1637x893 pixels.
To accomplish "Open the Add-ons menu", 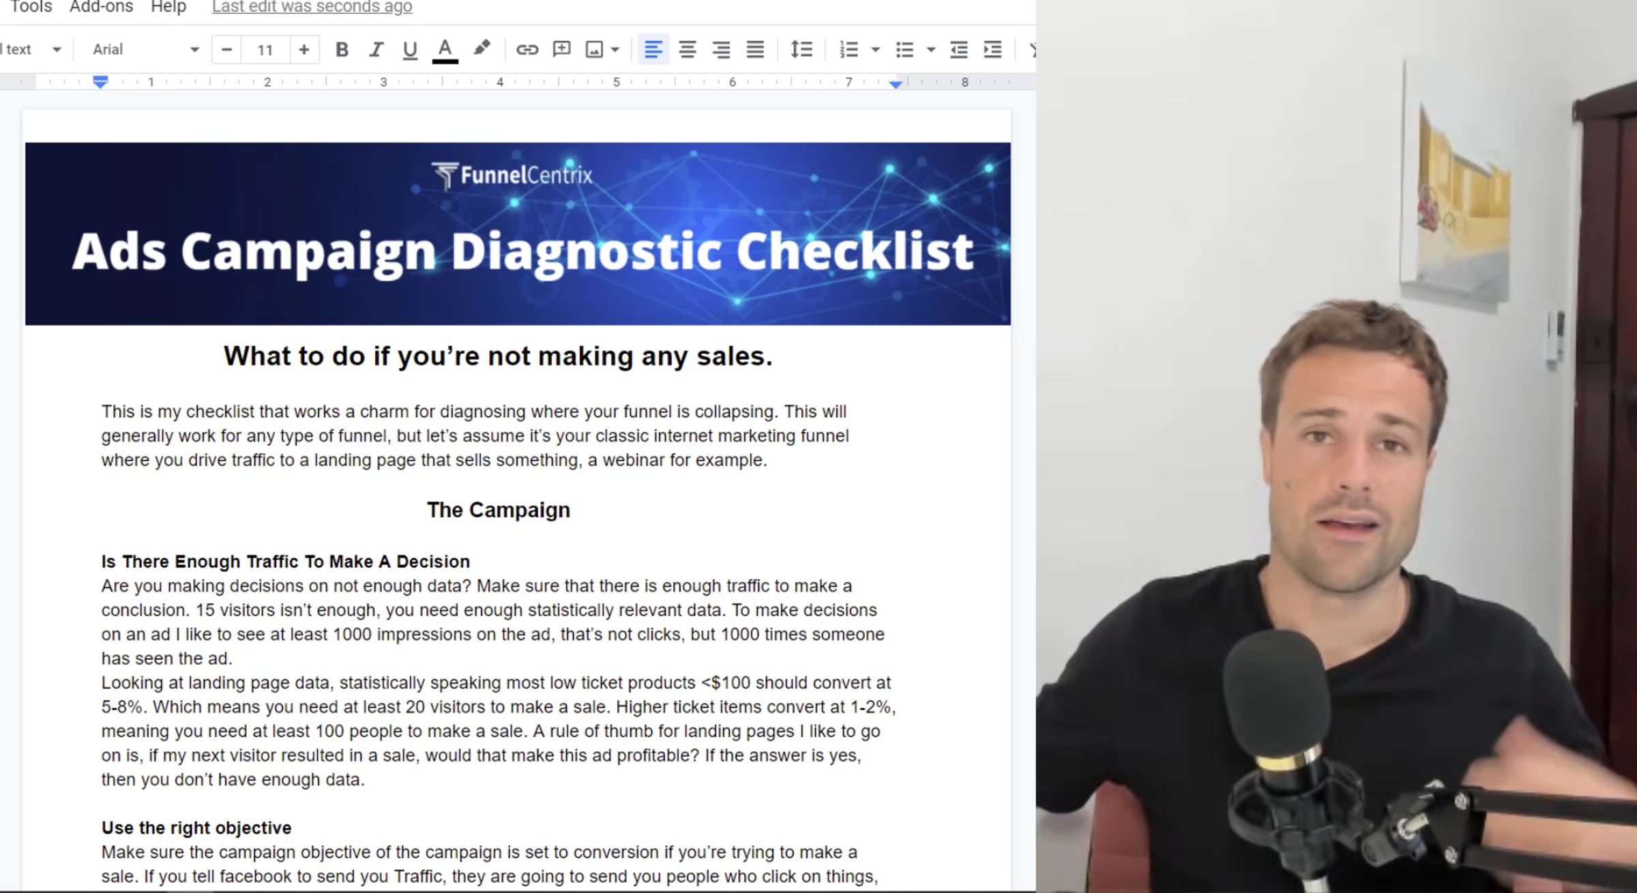I will tap(101, 7).
